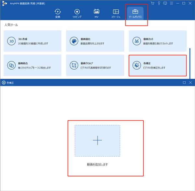The image size is (195, 191).
Task: Open the 変換 (Convert) tab
Action: tap(58, 13)
